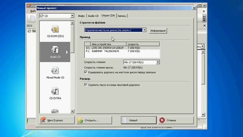Toggle remove pause at end of audio track

click(x=85, y=84)
